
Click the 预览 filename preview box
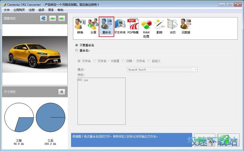pos(102,101)
